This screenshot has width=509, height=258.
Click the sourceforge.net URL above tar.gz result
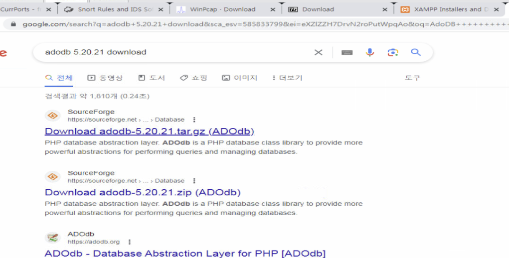click(x=126, y=120)
